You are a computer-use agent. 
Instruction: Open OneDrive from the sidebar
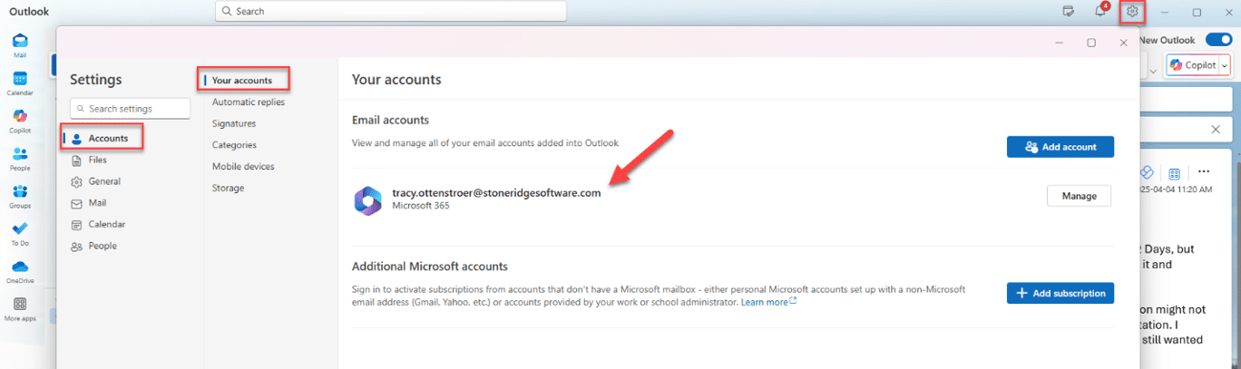pos(20,270)
